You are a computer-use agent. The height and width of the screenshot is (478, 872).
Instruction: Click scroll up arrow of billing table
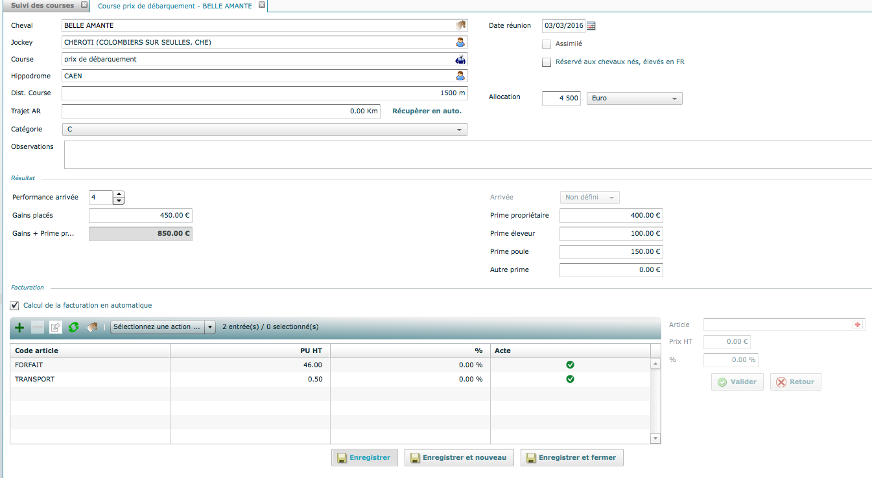(x=655, y=364)
